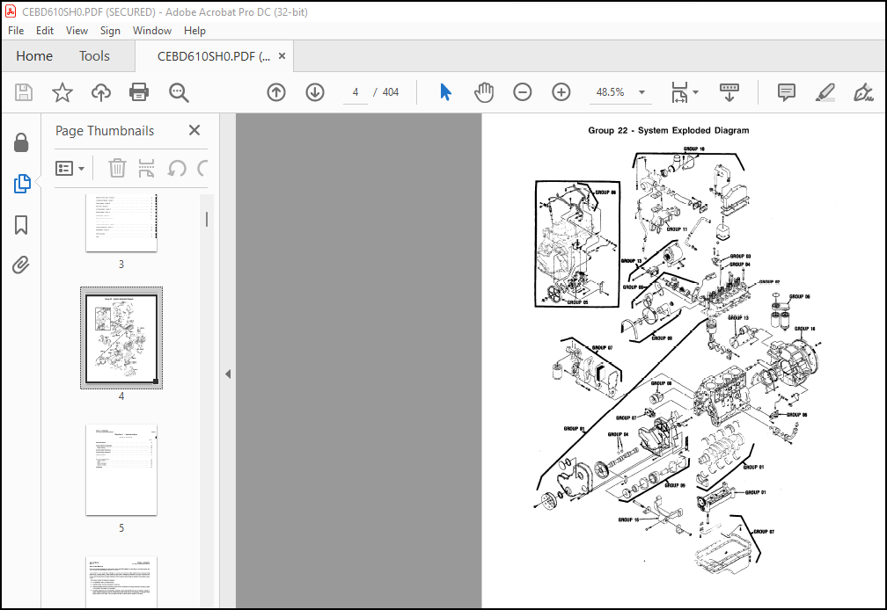Activate the hand pan tool

pos(484,92)
